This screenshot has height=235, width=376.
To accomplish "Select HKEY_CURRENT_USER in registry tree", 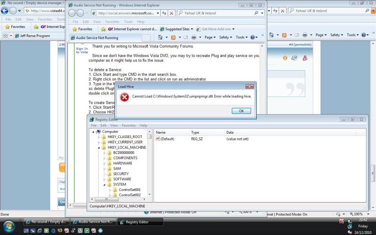I will (125, 142).
